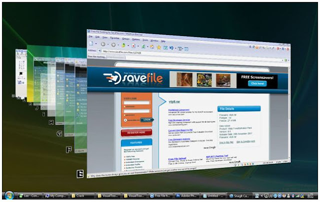Expand hidden tray icons arrow on taskbar
The height and width of the screenshot is (202, 320).
pos(261,196)
